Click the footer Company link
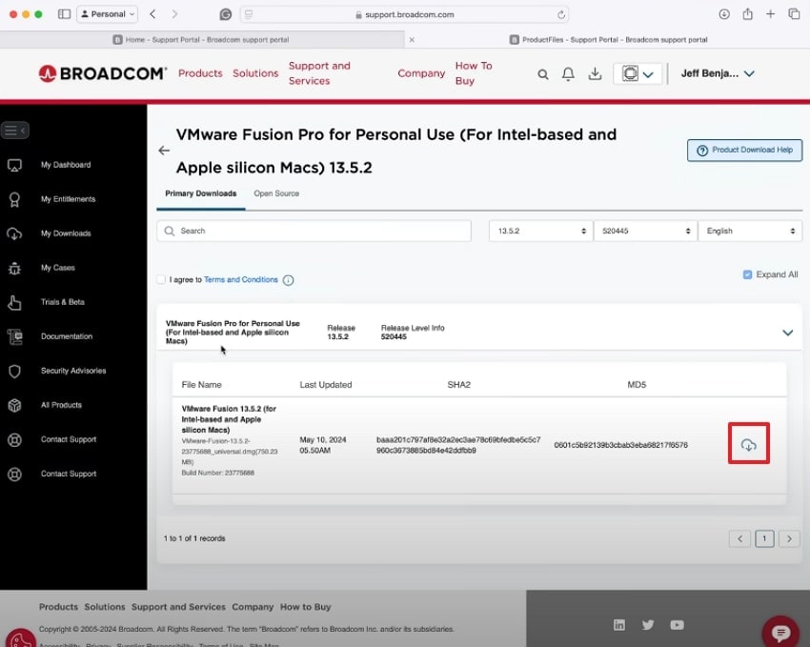 pyautogui.click(x=253, y=607)
